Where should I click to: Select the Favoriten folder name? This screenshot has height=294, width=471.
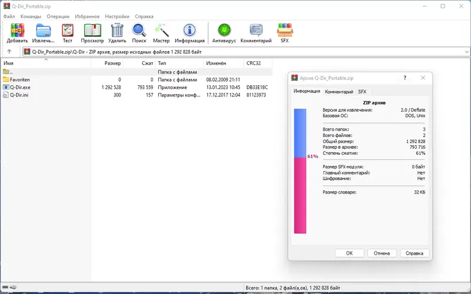click(x=20, y=79)
